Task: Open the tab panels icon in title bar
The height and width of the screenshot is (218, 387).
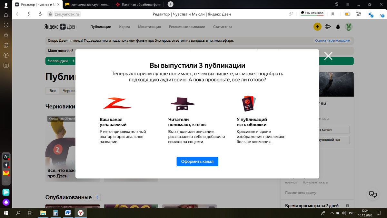Action: 336,4
